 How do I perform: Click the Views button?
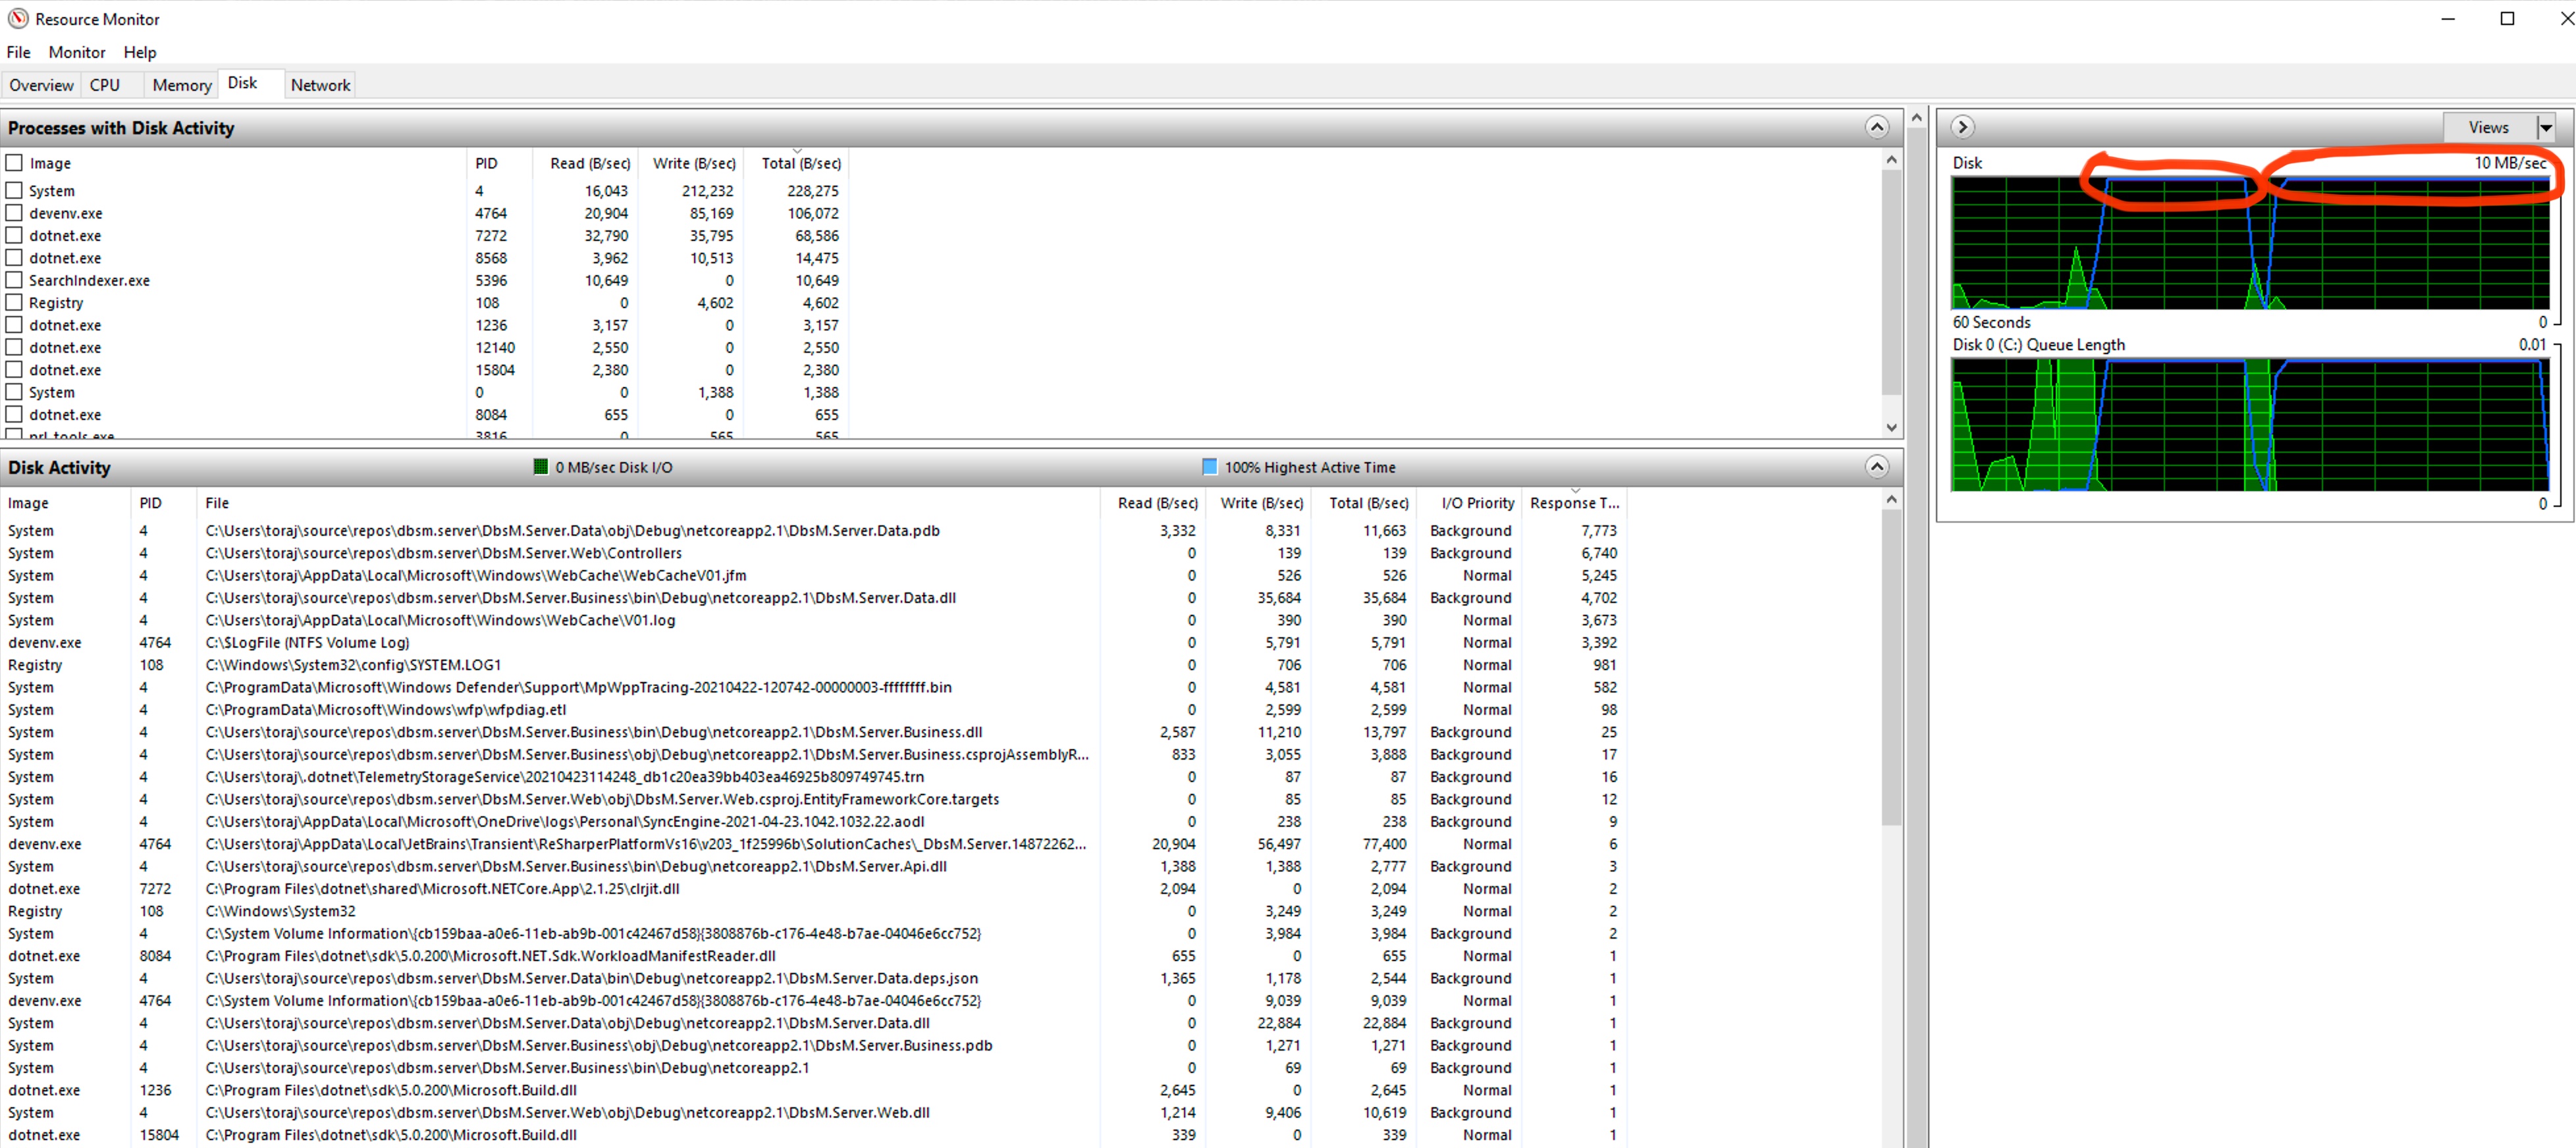point(2488,127)
